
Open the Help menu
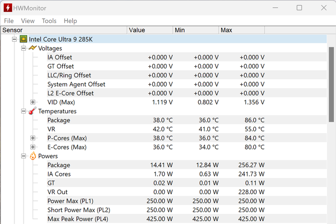[70, 21]
